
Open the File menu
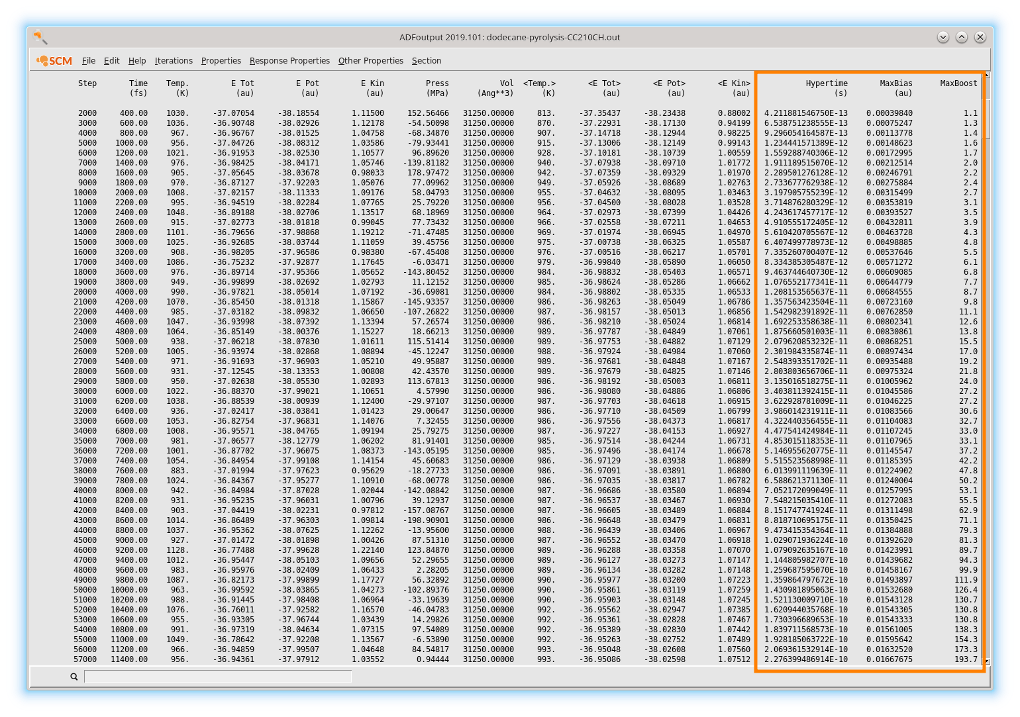pos(88,60)
